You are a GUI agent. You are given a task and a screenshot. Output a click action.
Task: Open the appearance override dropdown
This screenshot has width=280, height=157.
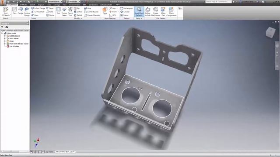point(73,2)
